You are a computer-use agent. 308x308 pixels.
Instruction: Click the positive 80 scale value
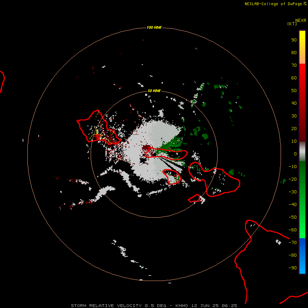click(294, 53)
